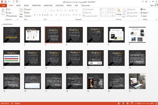
Task: Switch to the DESIGN tab
Action: click(x=26, y=6)
